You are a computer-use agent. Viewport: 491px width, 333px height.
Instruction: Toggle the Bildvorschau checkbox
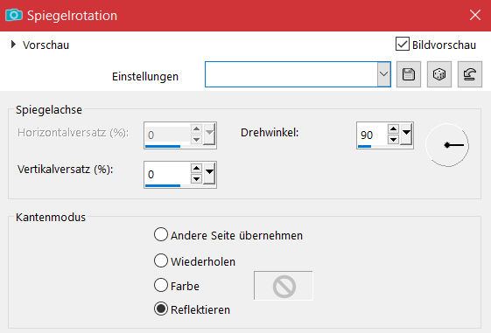point(402,44)
